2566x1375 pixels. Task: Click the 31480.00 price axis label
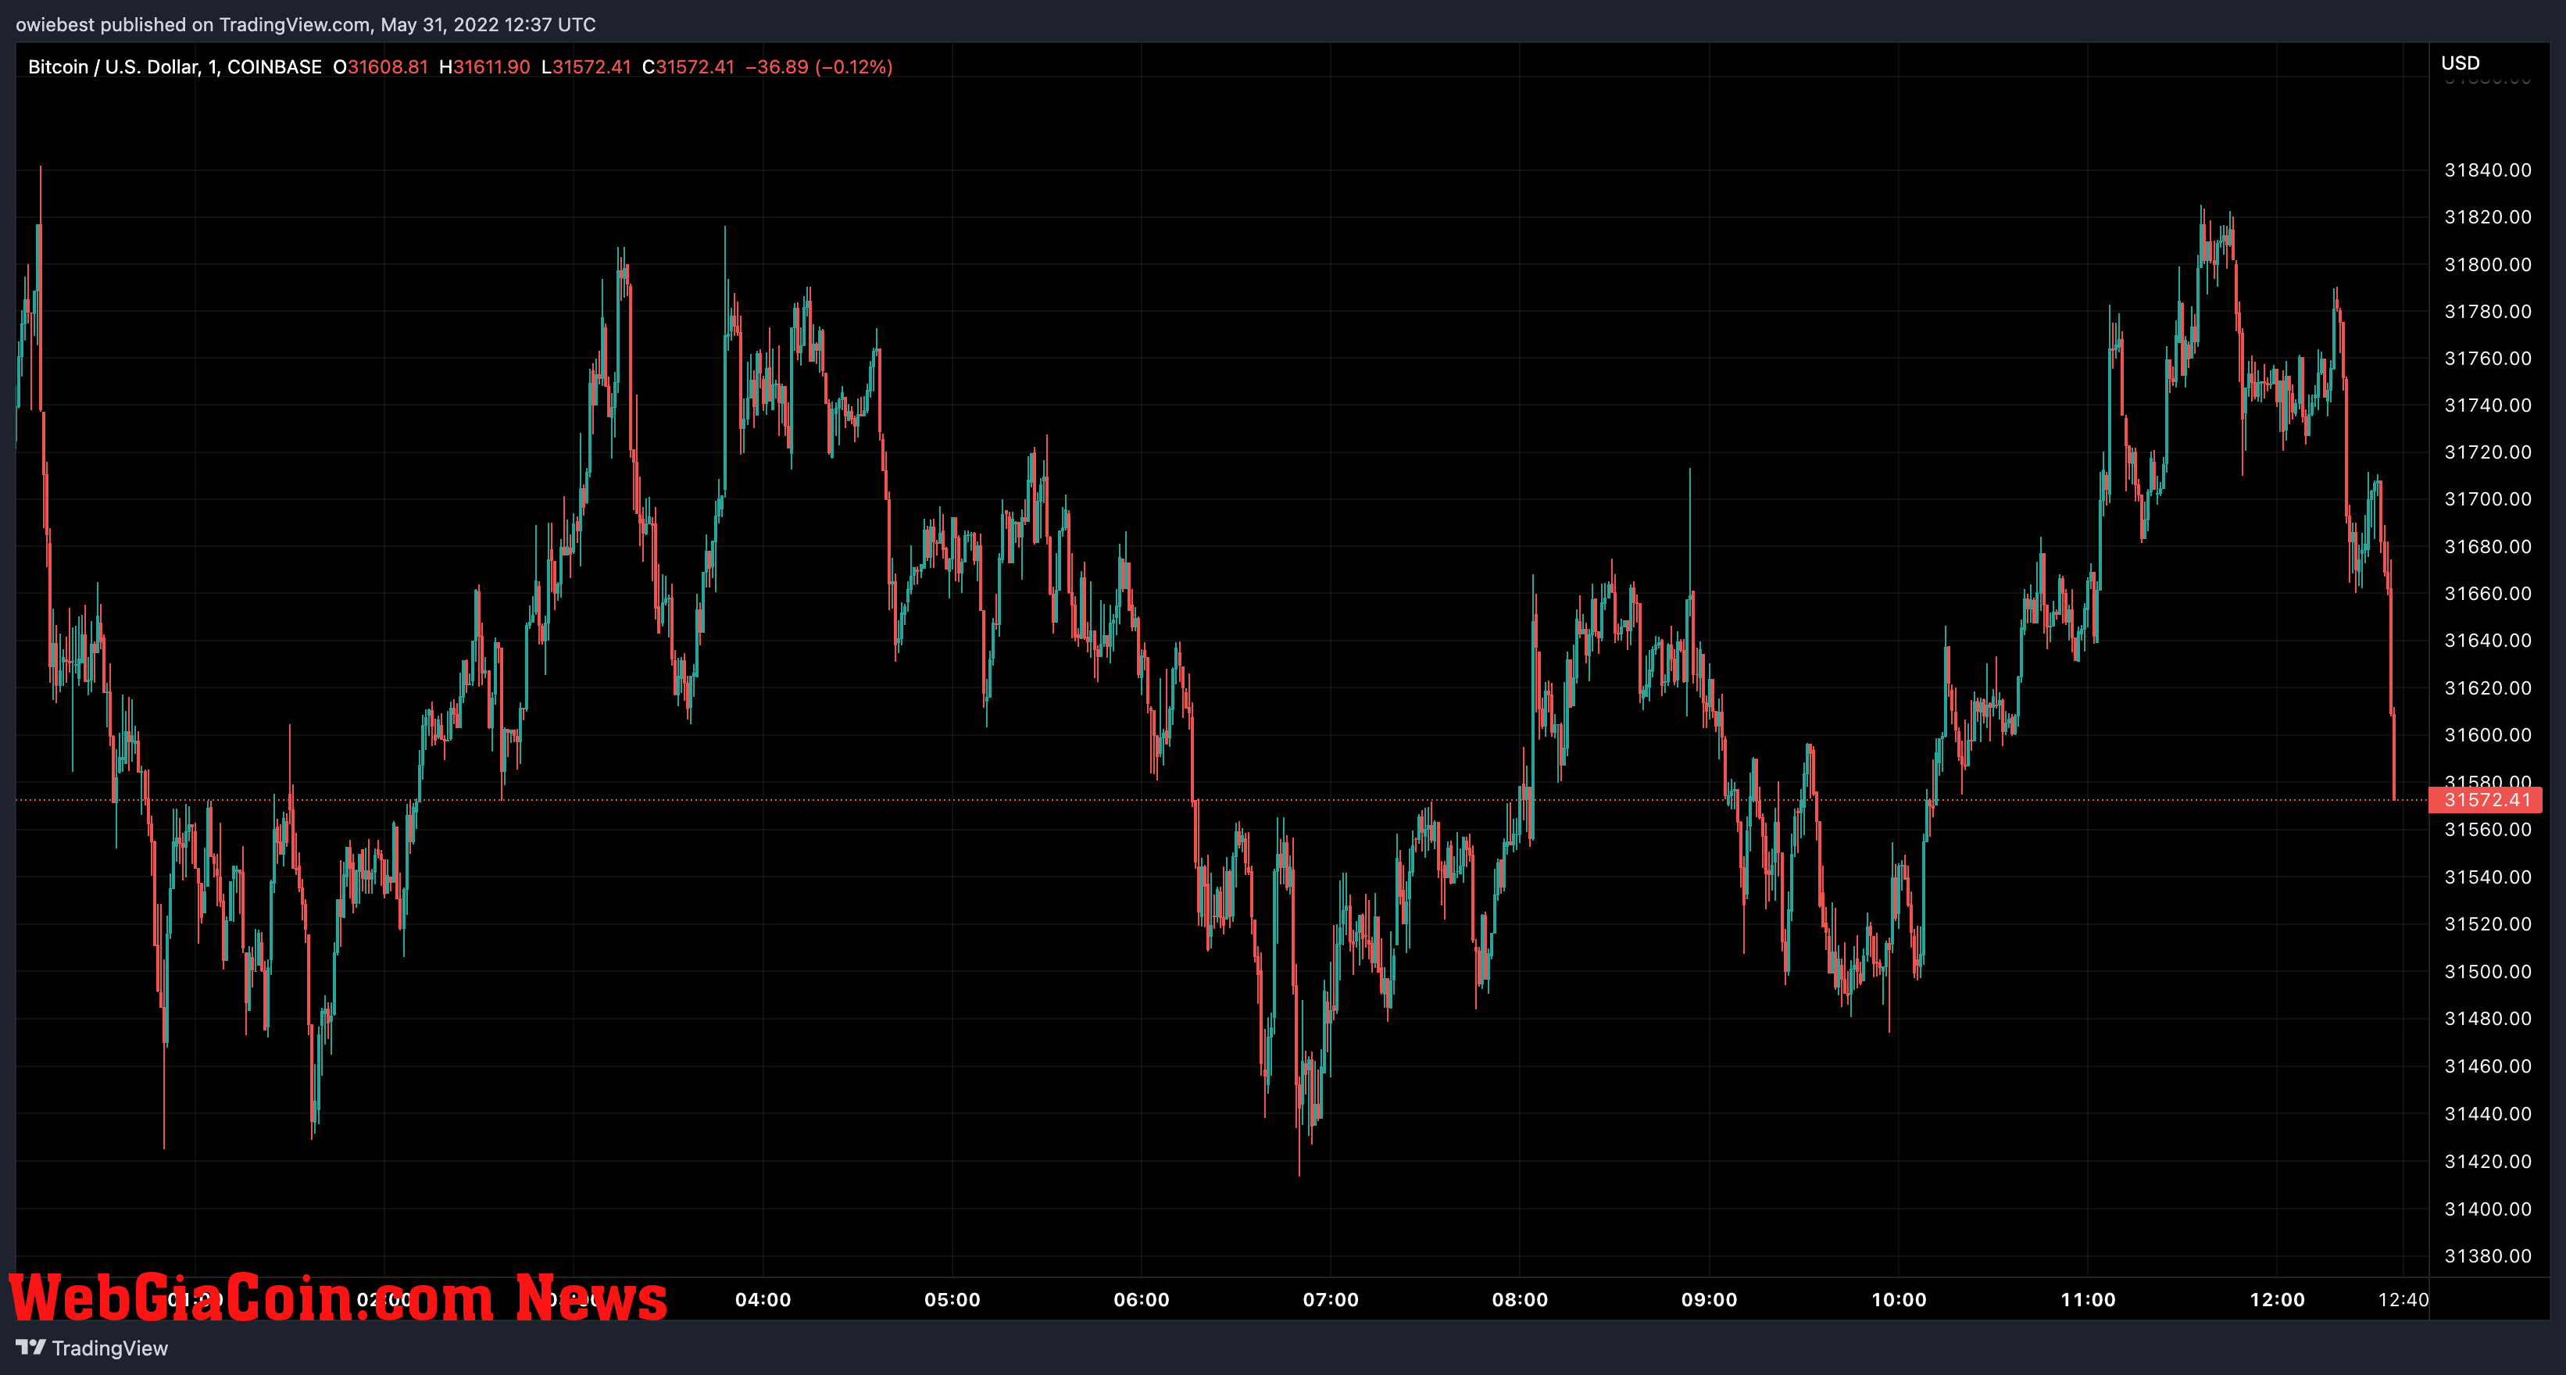[2487, 1019]
